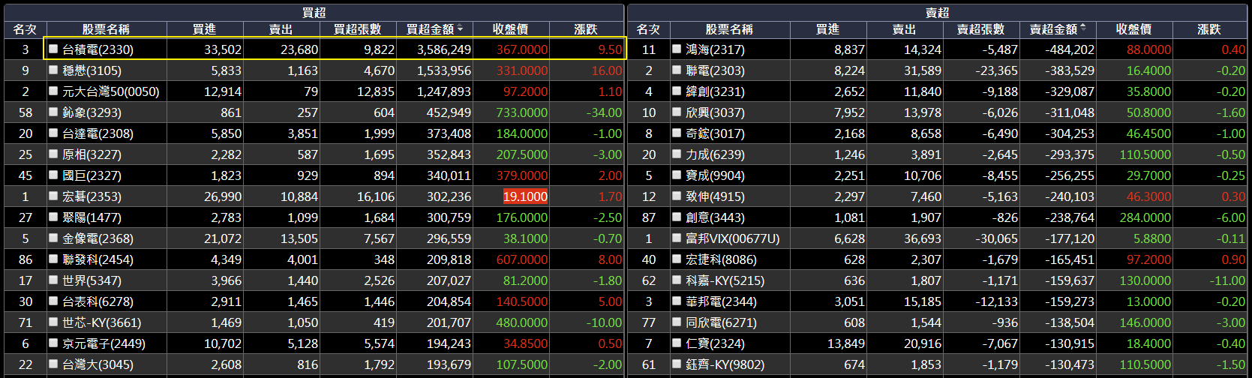Screen dimensions: 1252x378
Task: Click the 名次 header in buy table
Action: [25, 29]
